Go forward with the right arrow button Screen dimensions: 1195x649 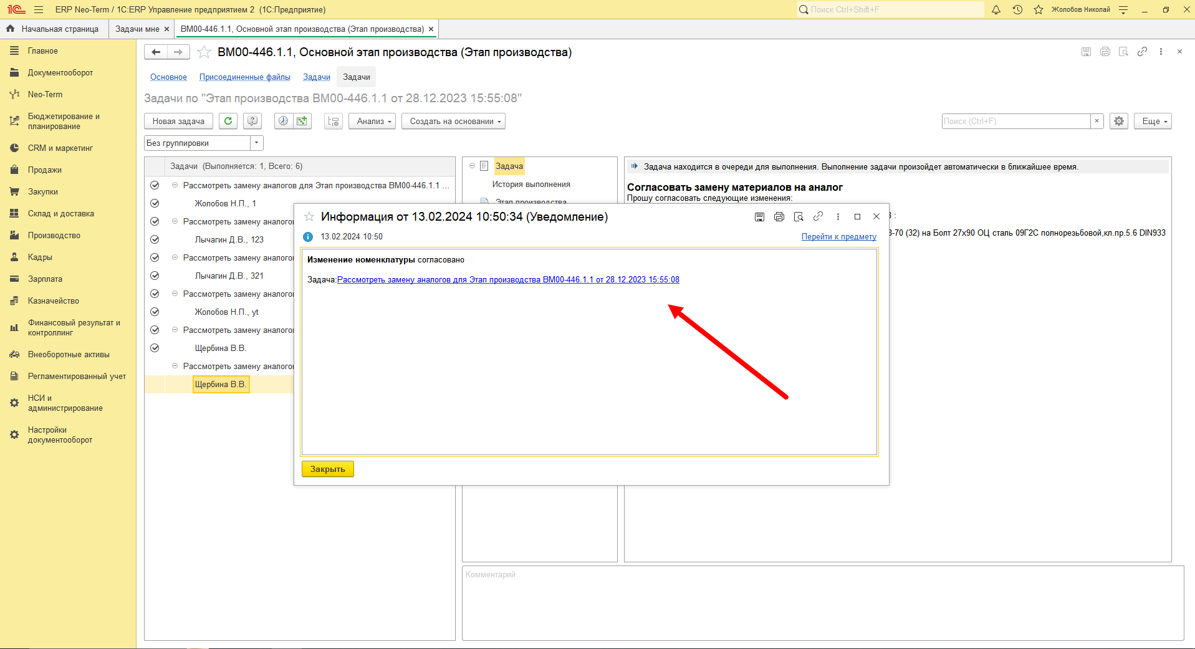(178, 52)
